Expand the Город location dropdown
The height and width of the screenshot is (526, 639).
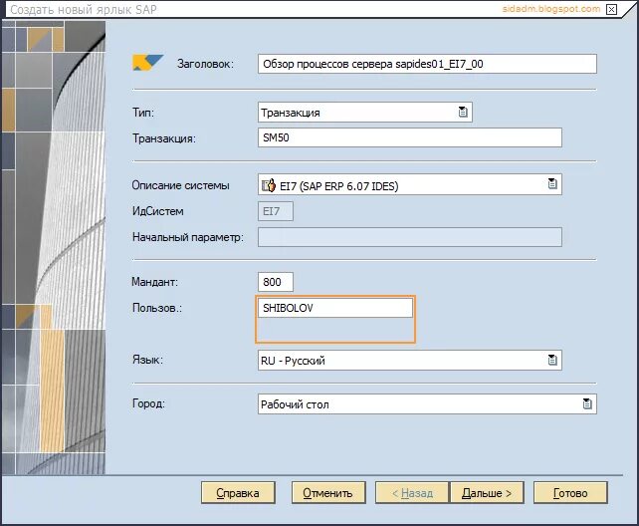(587, 403)
